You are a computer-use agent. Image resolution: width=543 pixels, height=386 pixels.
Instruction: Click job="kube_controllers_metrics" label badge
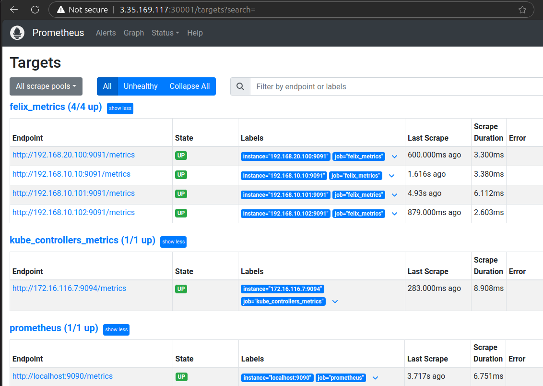click(283, 302)
